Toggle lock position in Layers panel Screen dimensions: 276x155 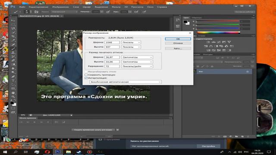point(207,66)
